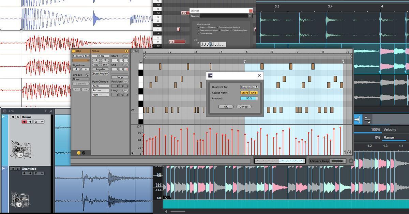
Task: Click OK in the quantize dialog
Action: point(226,107)
